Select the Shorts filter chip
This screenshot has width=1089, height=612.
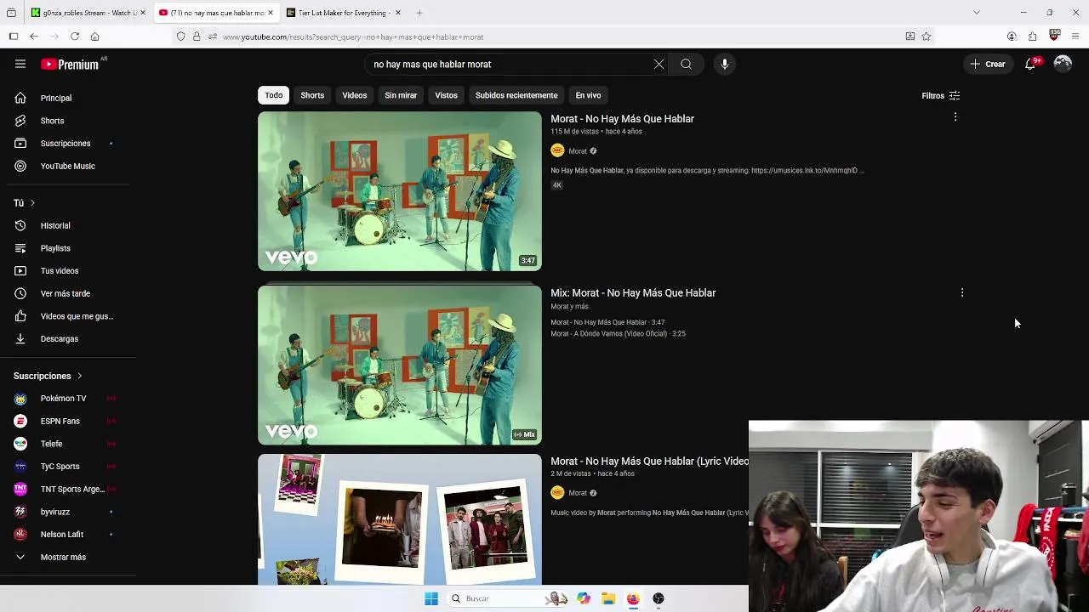click(312, 95)
